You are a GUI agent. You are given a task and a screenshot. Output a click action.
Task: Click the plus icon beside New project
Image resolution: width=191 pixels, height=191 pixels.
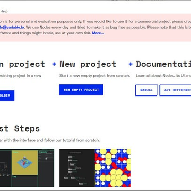click(x=54, y=64)
